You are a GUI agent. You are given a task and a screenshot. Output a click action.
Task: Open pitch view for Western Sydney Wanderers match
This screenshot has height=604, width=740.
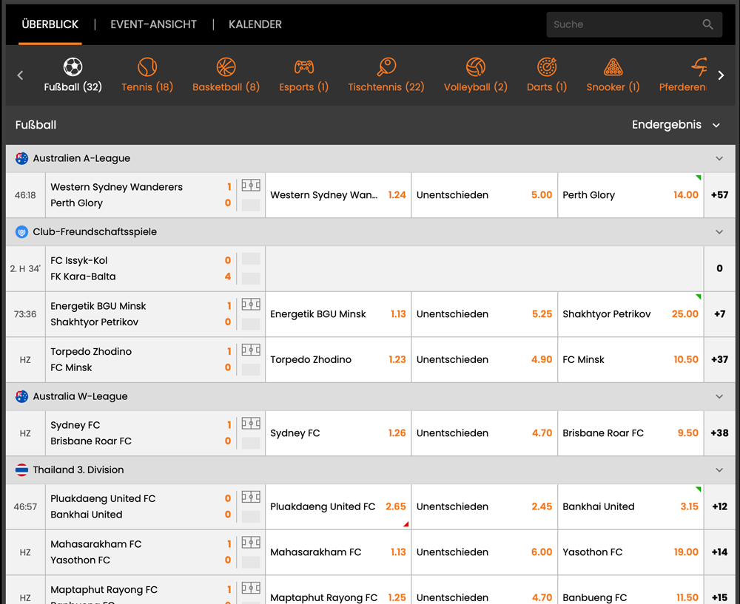pyautogui.click(x=251, y=186)
